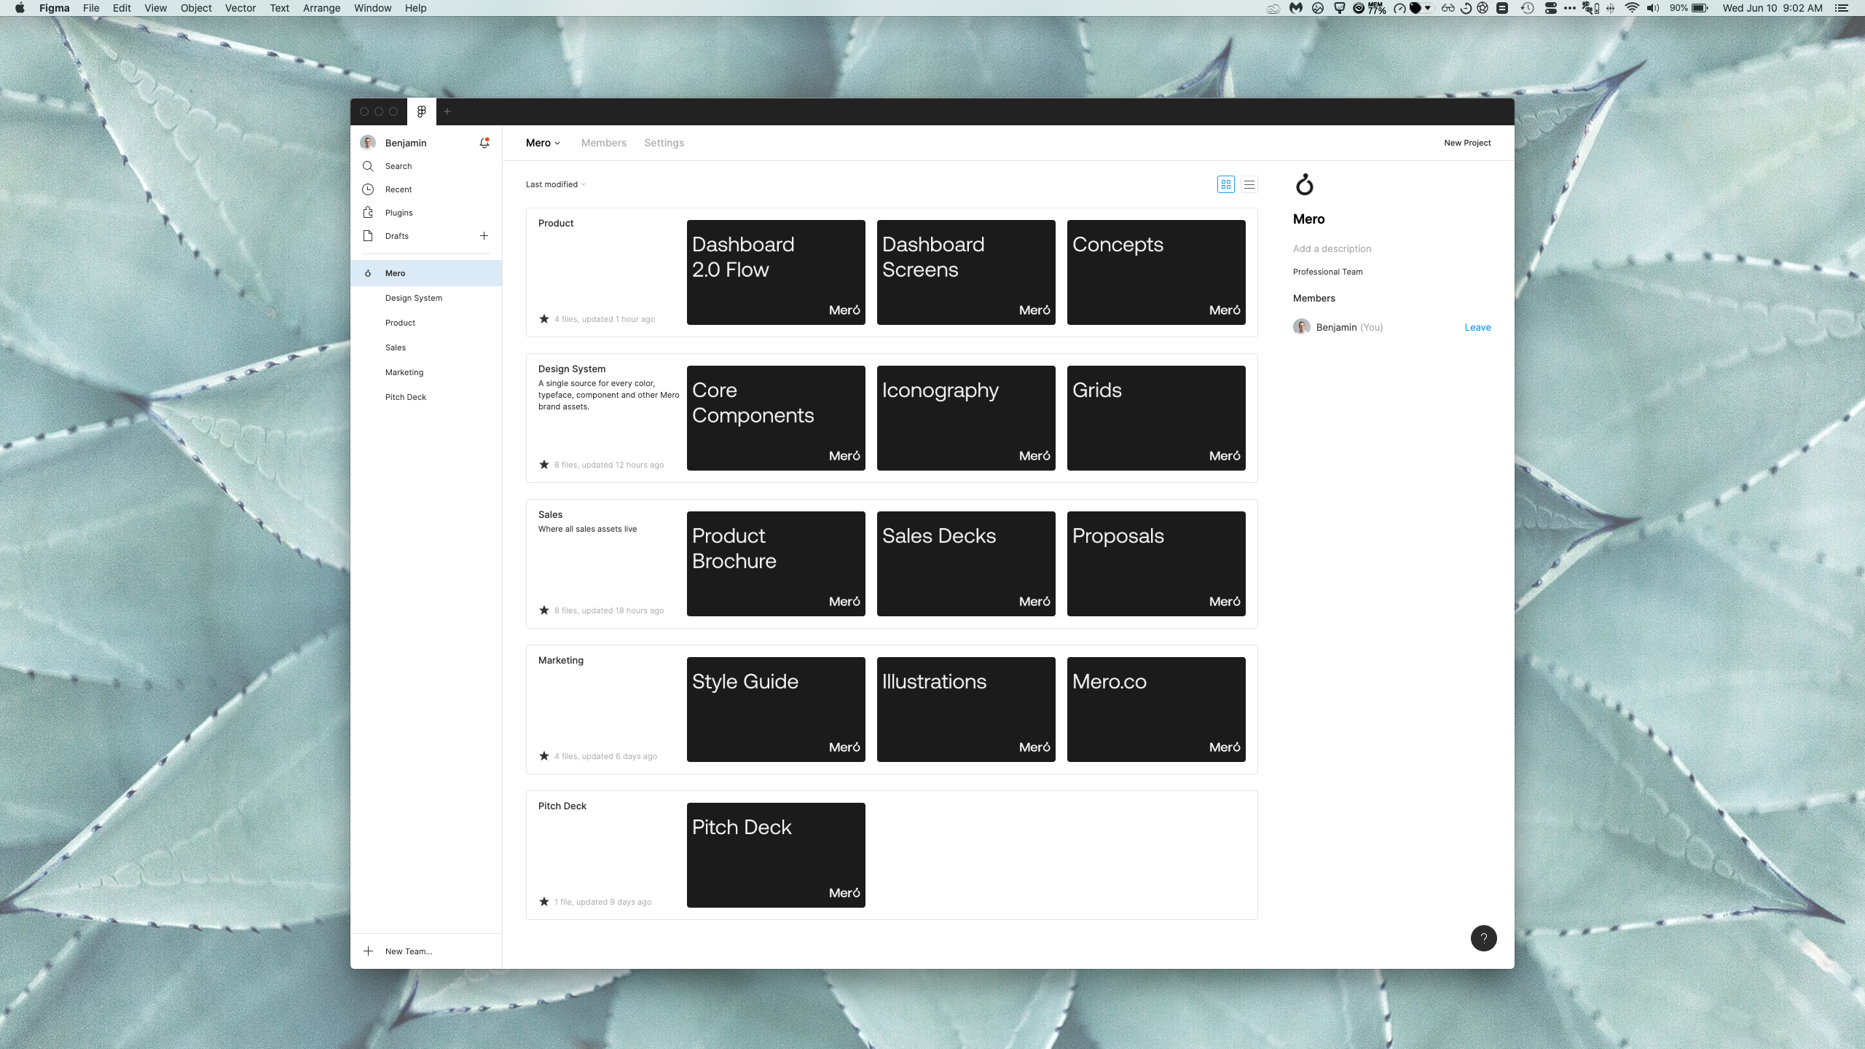Viewport: 1865px width, 1049px height.
Task: Open a new tab with plus
Action: pyautogui.click(x=447, y=111)
